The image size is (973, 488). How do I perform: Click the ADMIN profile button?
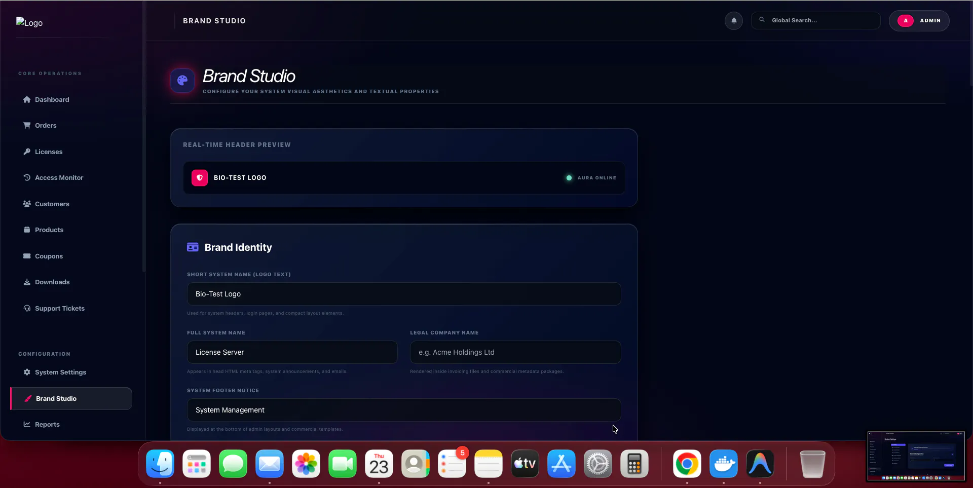[919, 21]
